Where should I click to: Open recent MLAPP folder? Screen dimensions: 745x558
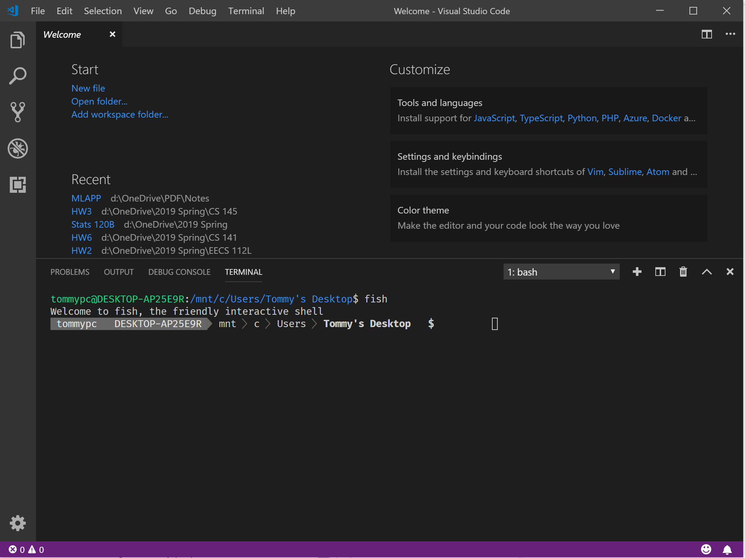coord(86,198)
